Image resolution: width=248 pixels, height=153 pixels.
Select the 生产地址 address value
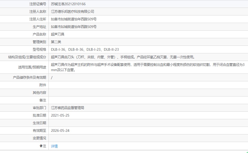[x=74, y=27]
